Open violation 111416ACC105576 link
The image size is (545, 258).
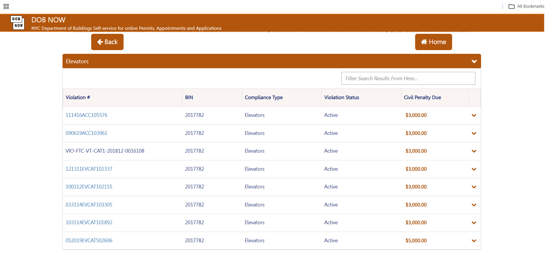coord(87,115)
